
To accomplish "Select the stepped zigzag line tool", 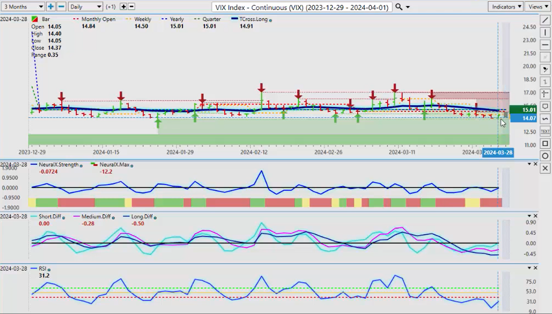I will pos(545,82).
